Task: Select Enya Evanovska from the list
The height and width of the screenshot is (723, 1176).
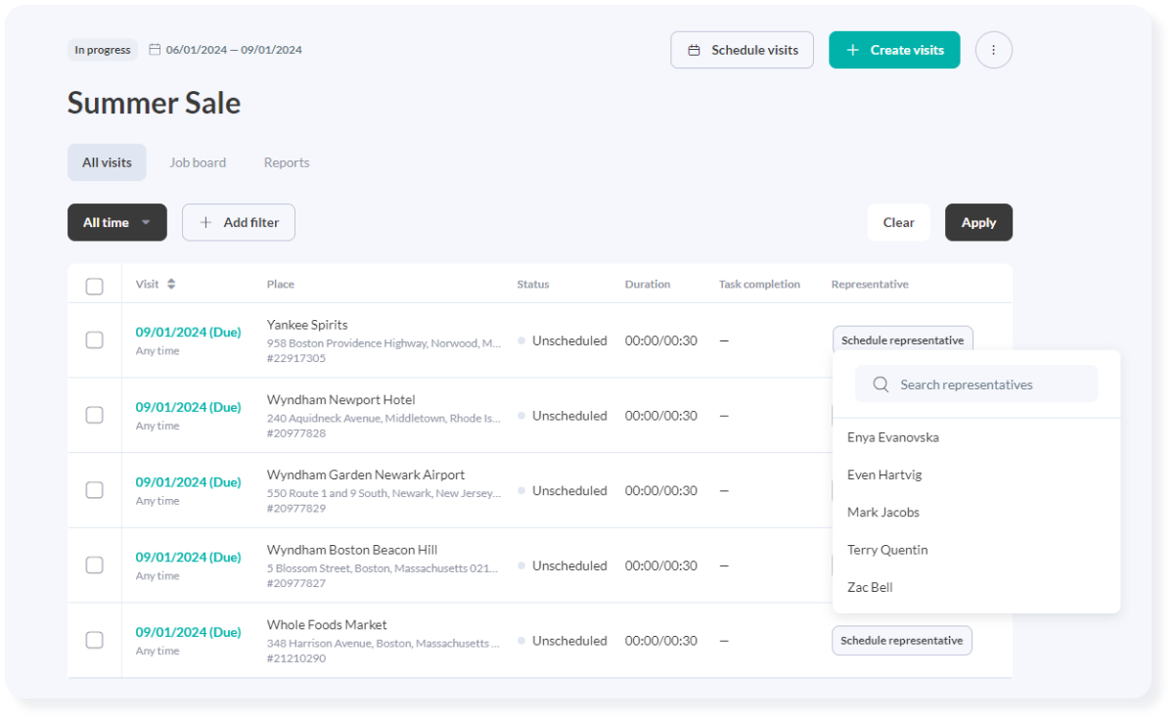Action: coord(893,437)
